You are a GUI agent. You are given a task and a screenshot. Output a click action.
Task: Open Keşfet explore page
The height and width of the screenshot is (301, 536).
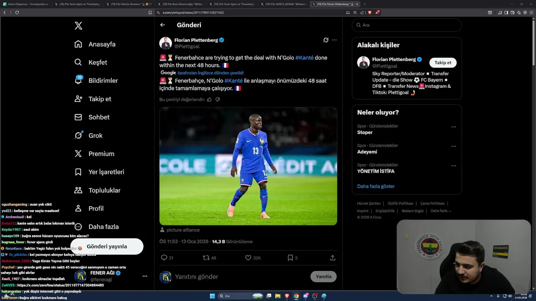(x=91, y=62)
